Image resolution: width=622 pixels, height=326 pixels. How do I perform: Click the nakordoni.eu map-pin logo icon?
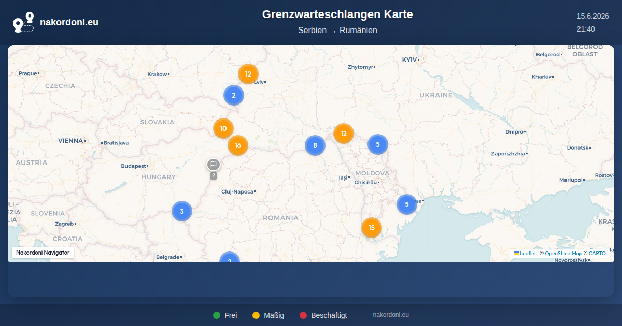pos(23,22)
